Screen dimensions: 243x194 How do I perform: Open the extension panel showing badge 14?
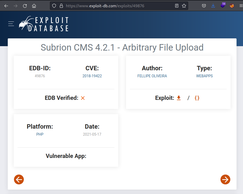223,5
